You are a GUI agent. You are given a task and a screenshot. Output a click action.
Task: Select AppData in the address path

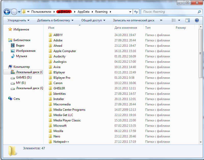[84, 12]
